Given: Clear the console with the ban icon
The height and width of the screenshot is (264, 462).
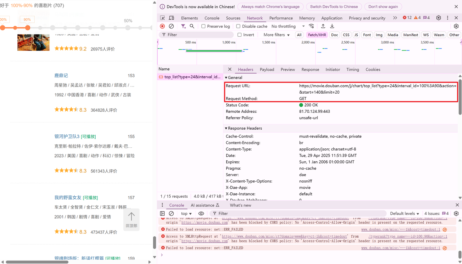Looking at the screenshot, I should tap(171, 214).
